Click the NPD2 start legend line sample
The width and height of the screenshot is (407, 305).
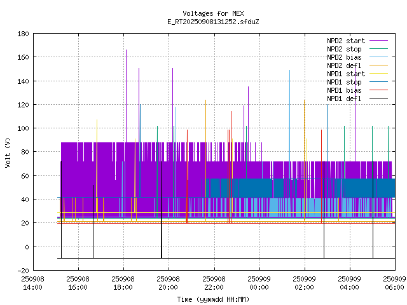tap(378, 41)
